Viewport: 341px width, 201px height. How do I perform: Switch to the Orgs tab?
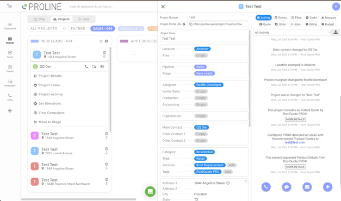[x=40, y=19]
